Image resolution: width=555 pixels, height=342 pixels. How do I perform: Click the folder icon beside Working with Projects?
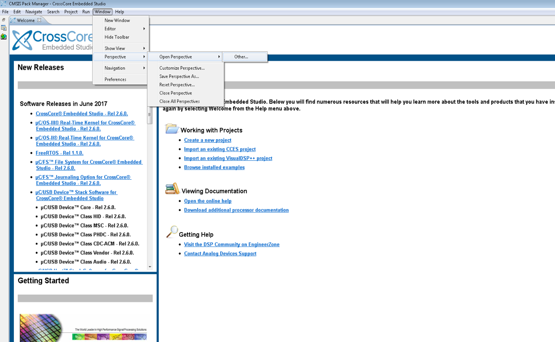[172, 128]
